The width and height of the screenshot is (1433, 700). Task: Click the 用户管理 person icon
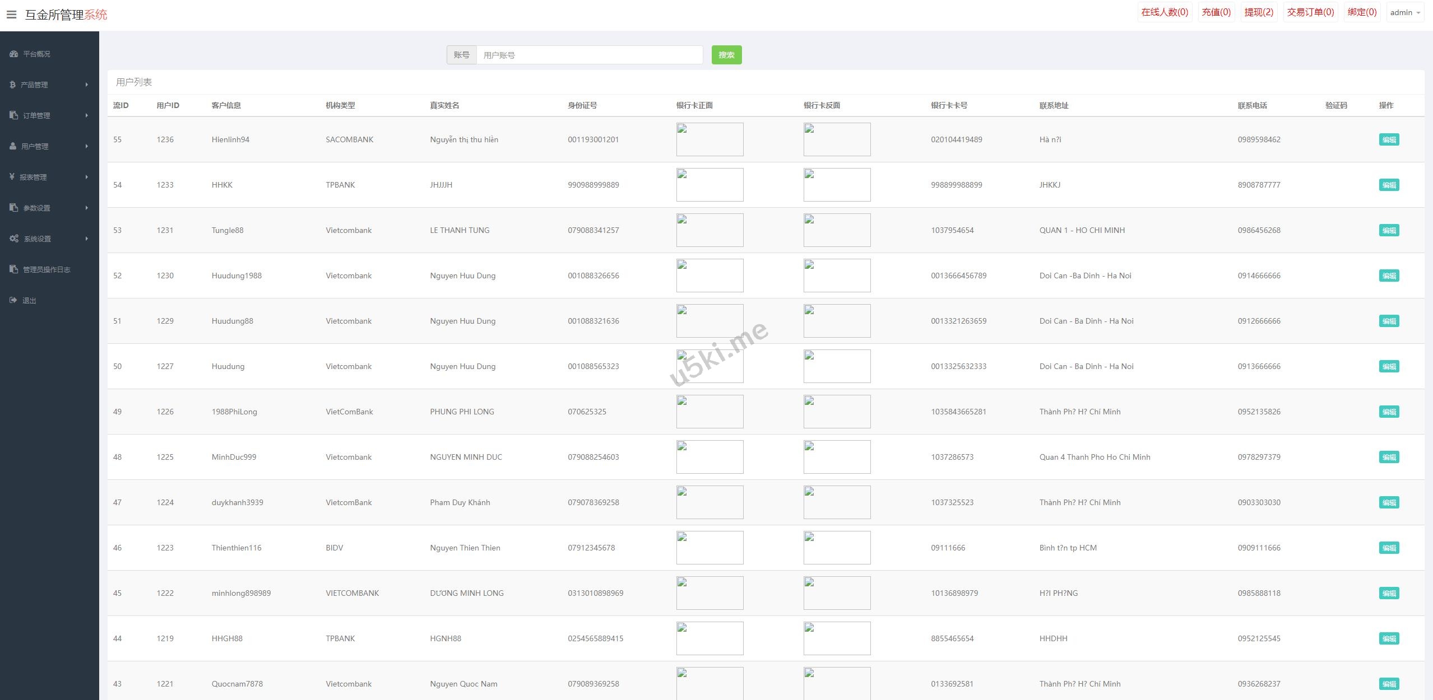coord(13,146)
